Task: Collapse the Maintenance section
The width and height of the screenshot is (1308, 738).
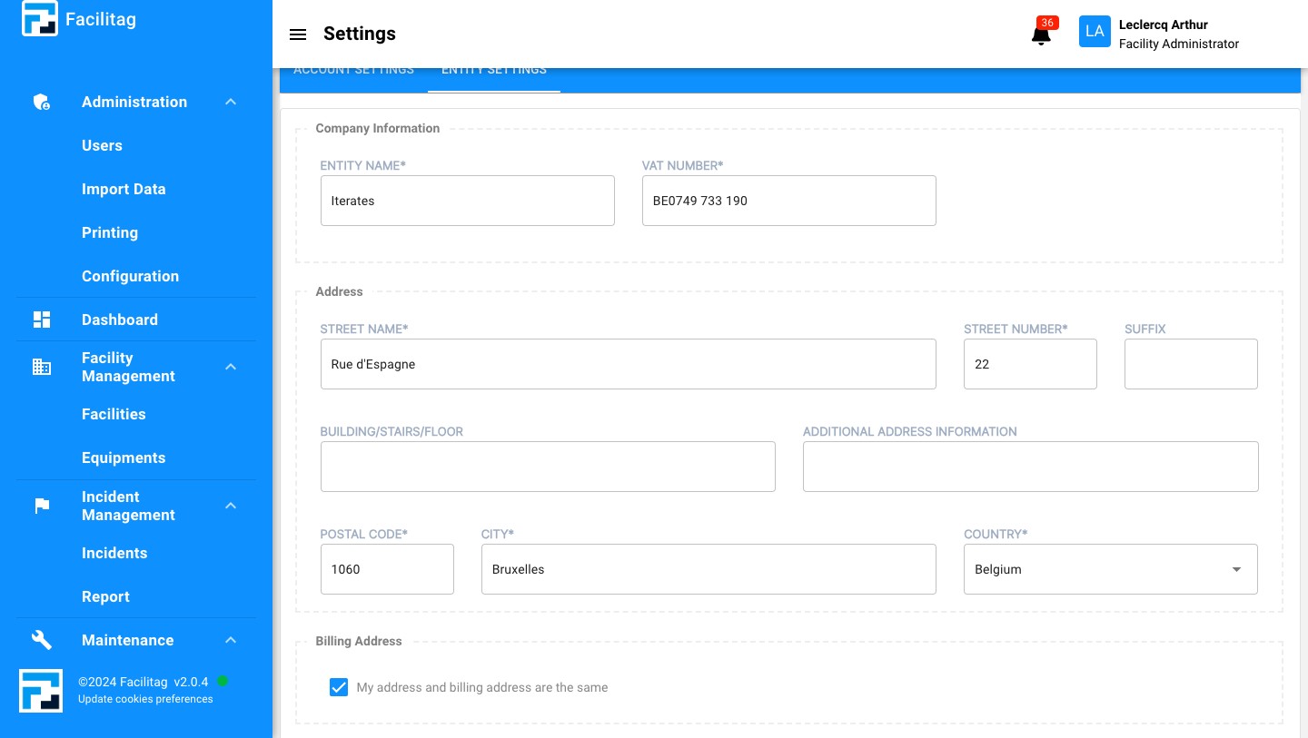Action: coord(231,640)
